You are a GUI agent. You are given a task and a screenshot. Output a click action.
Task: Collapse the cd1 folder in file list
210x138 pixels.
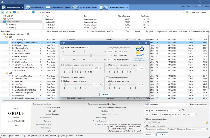5,37
